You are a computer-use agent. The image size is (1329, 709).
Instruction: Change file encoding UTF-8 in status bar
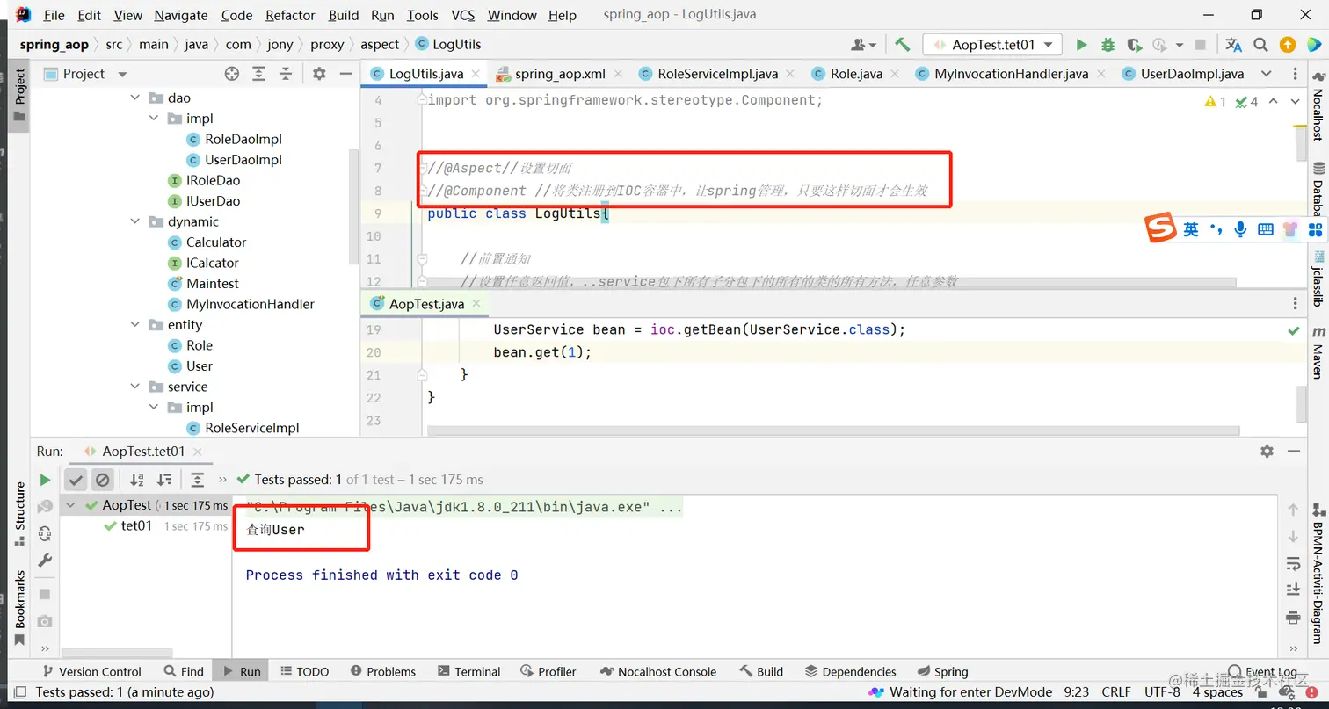tap(1163, 692)
